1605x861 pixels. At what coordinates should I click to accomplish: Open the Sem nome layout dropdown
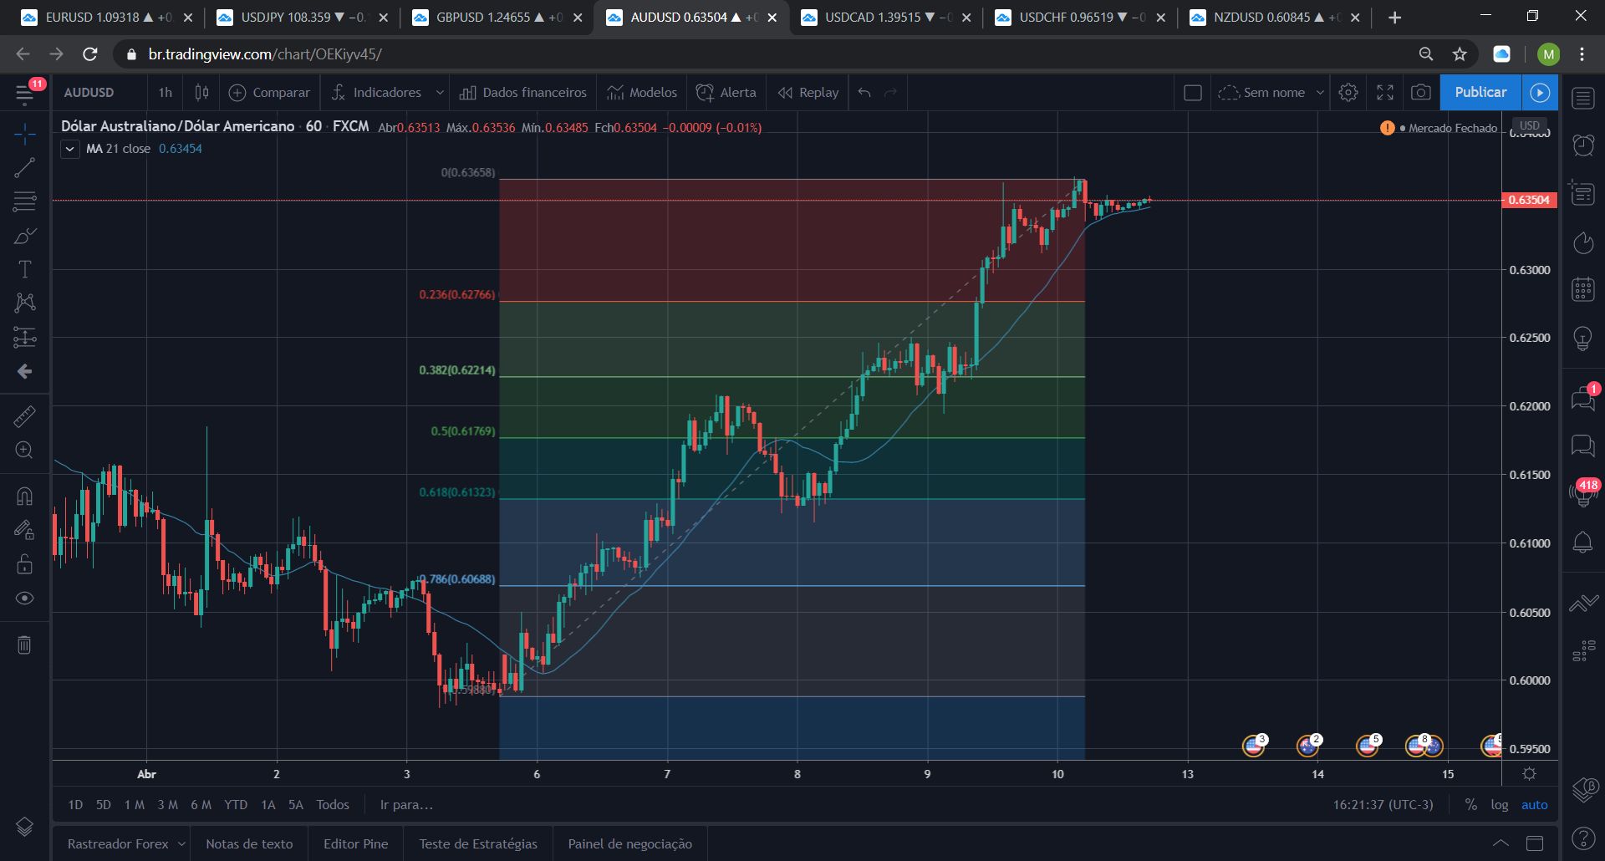[x=1321, y=93]
